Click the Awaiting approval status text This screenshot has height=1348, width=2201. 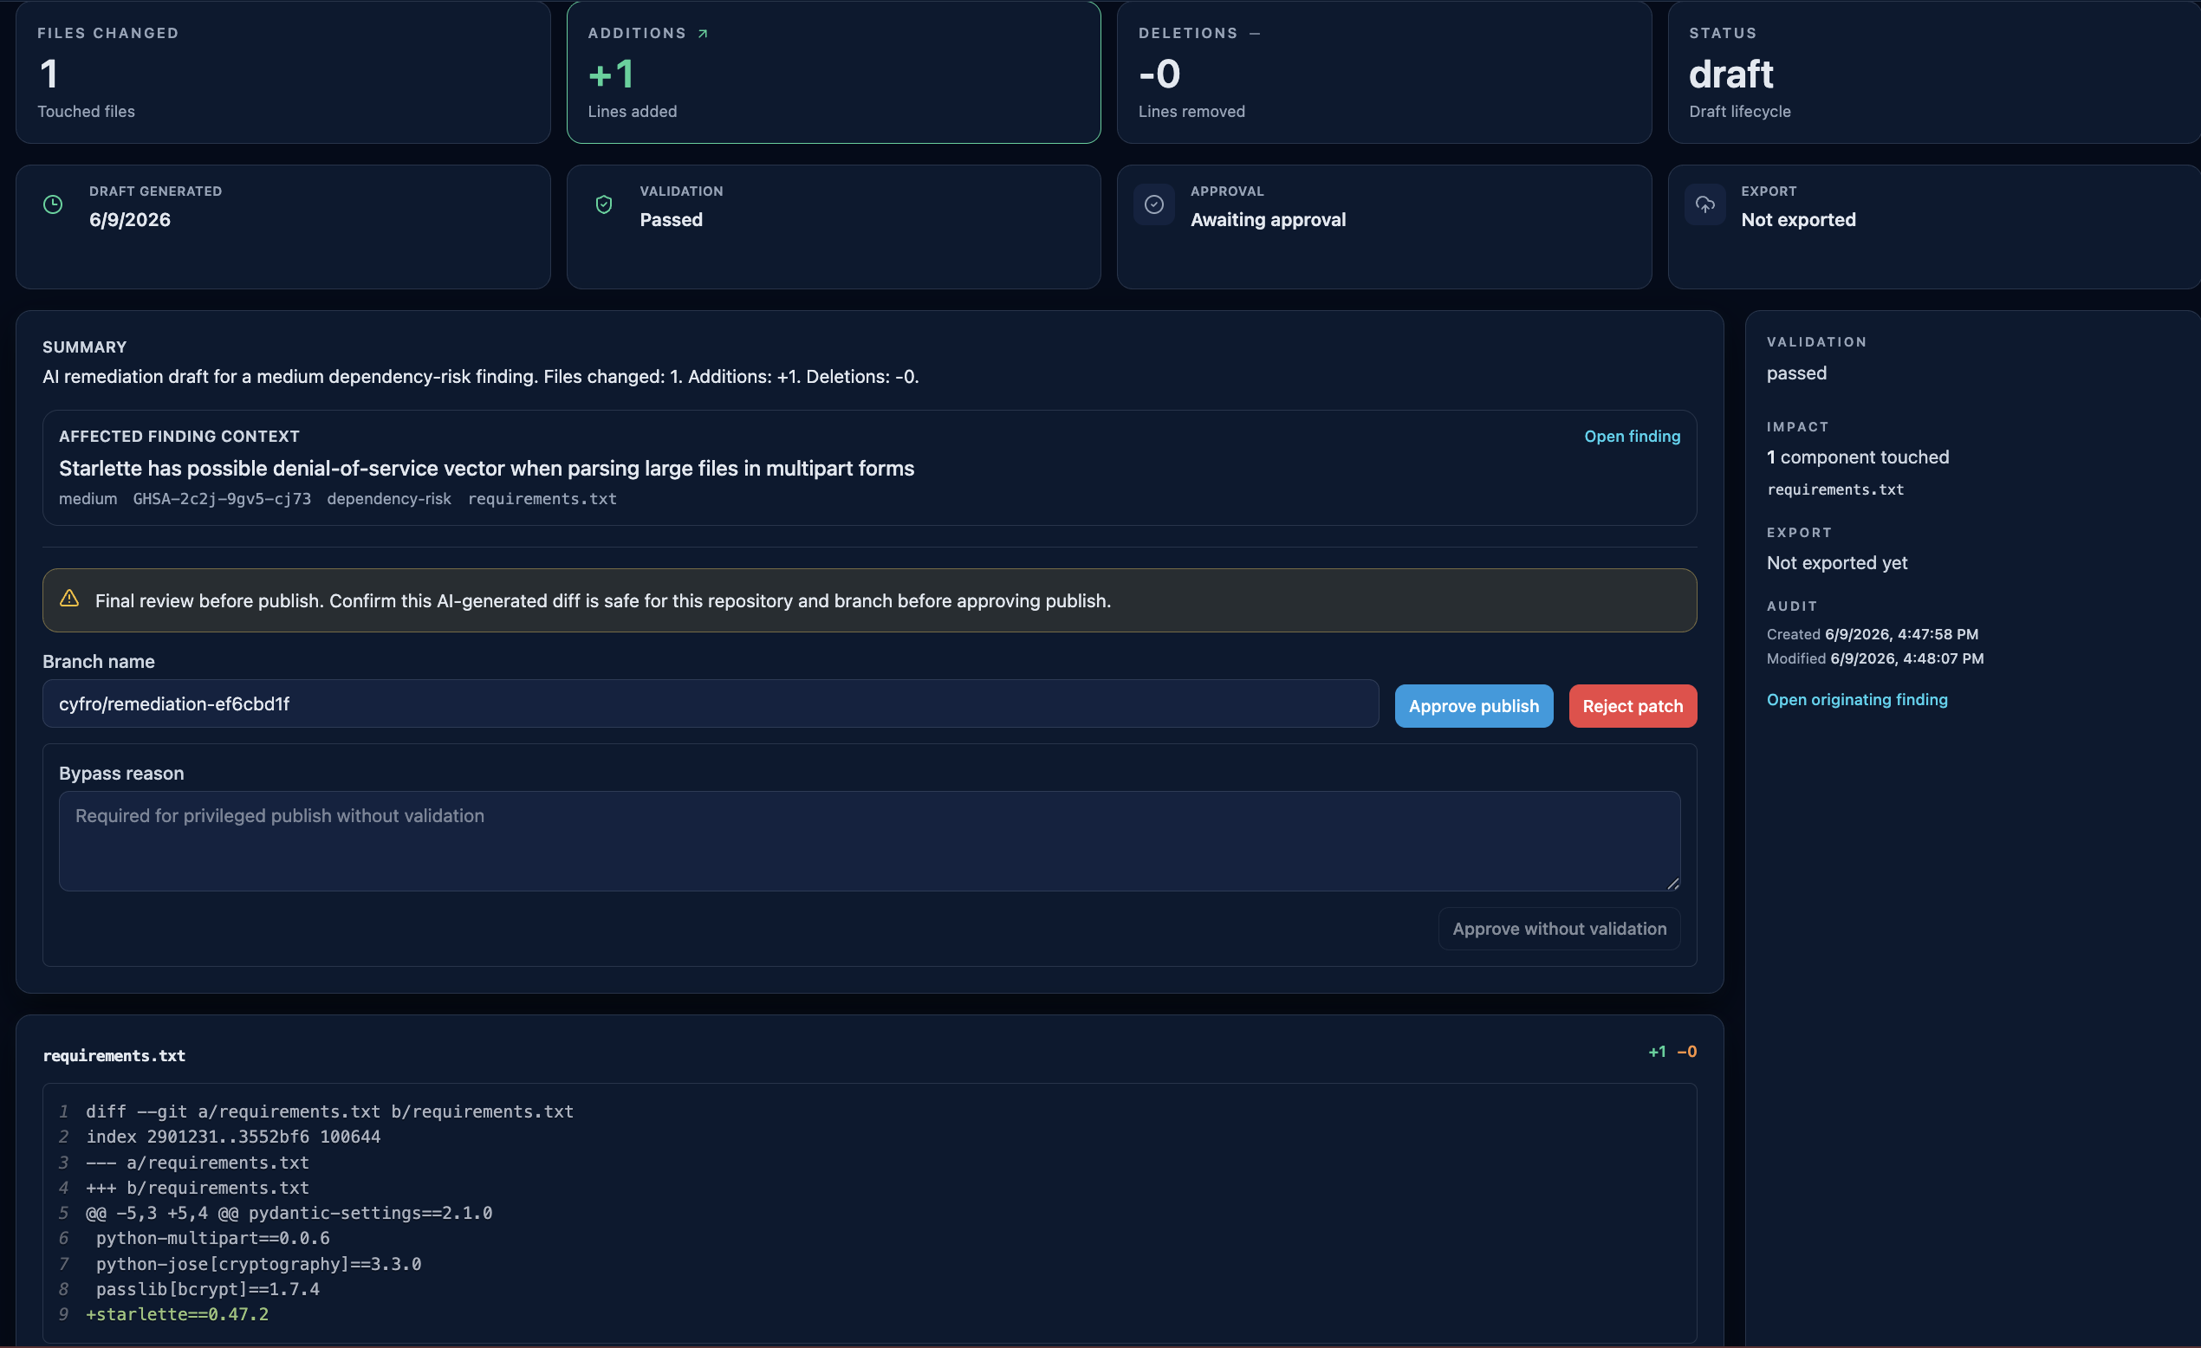tap(1268, 220)
